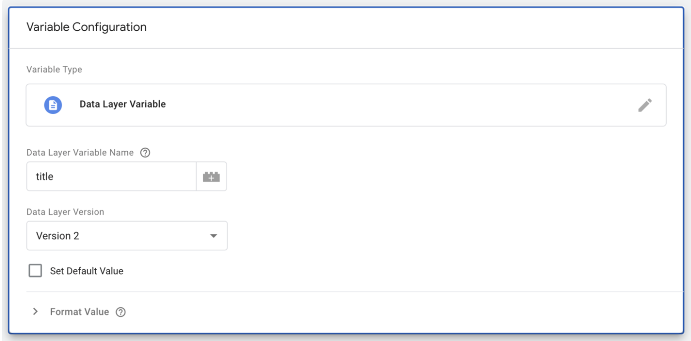The image size is (691, 341).
Task: Click the Format Value section label
Action: (x=79, y=312)
